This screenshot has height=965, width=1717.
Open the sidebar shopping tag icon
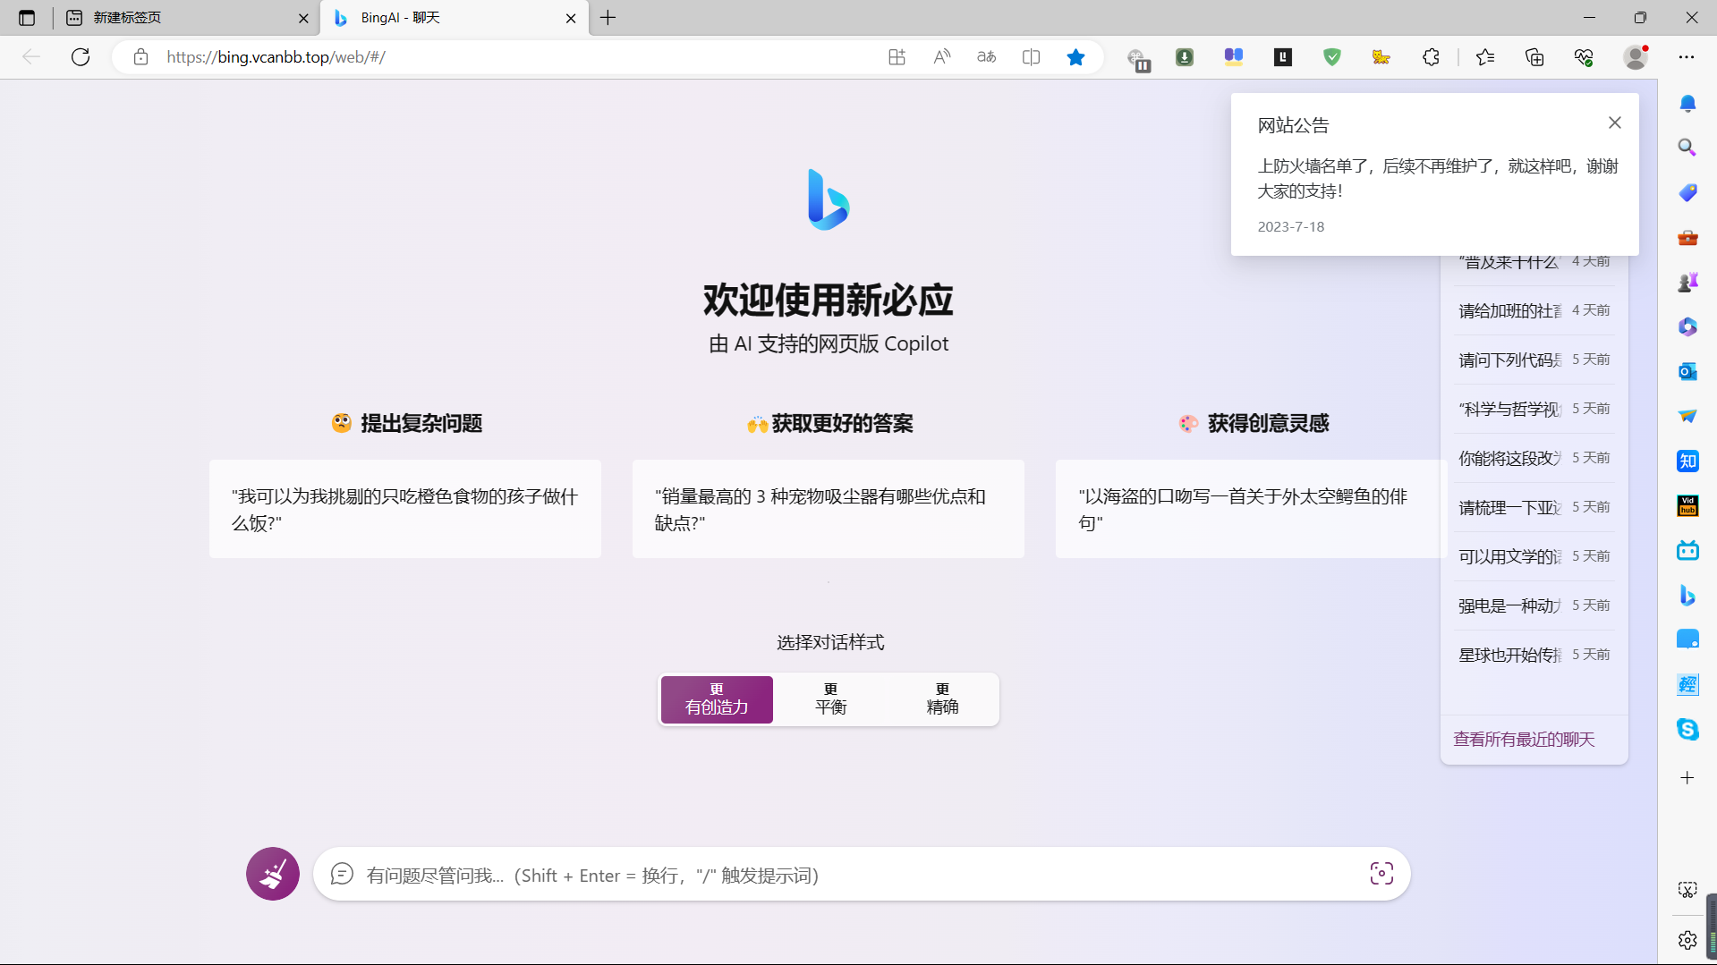coord(1687,192)
